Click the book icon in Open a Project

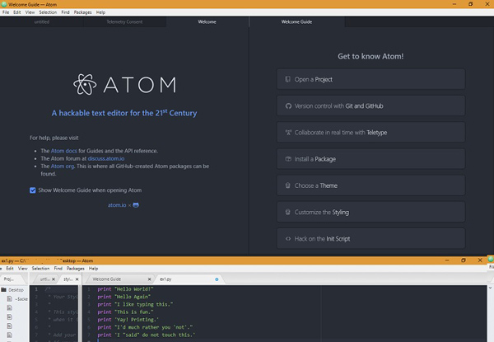click(x=287, y=79)
